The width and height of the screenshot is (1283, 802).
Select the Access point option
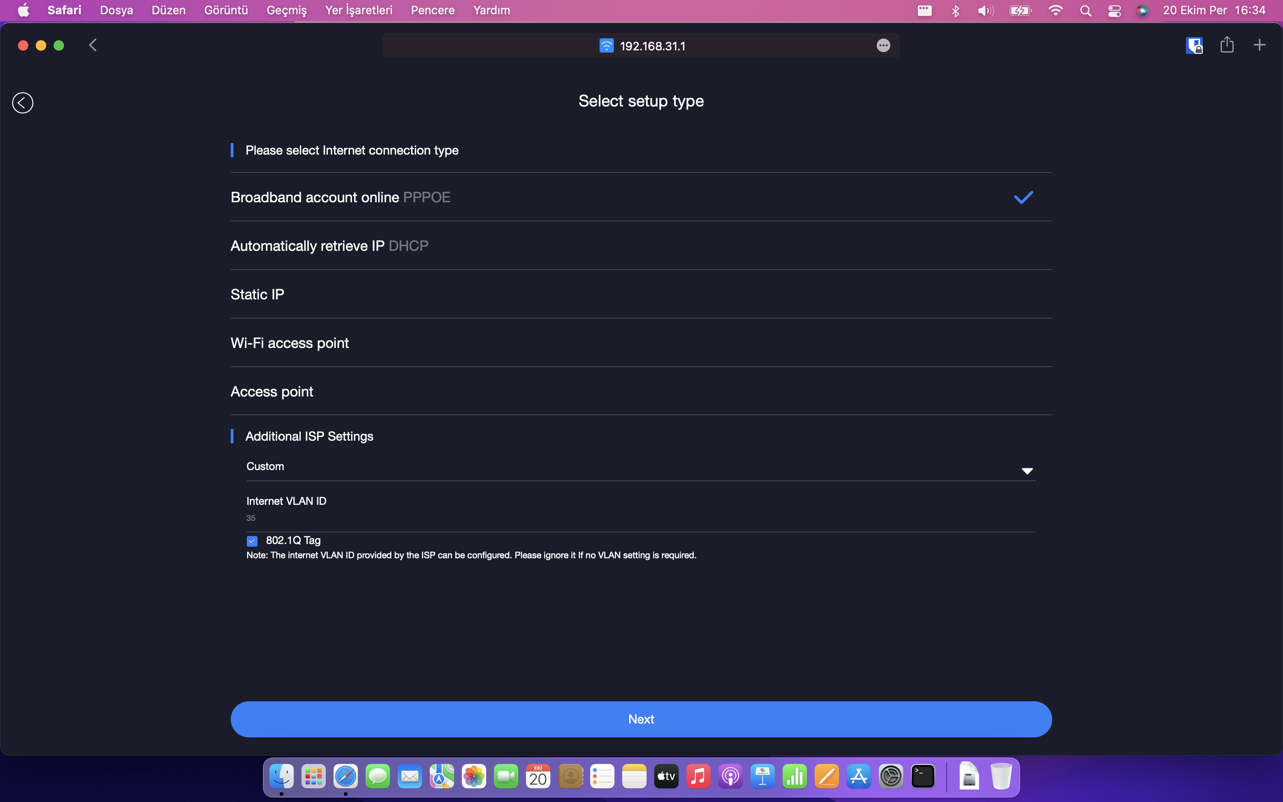pyautogui.click(x=641, y=392)
